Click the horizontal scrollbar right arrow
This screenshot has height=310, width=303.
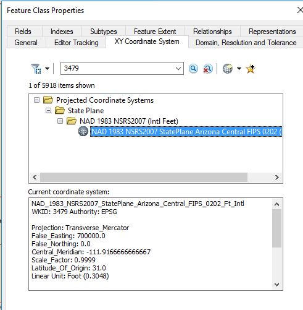[x=277, y=177]
